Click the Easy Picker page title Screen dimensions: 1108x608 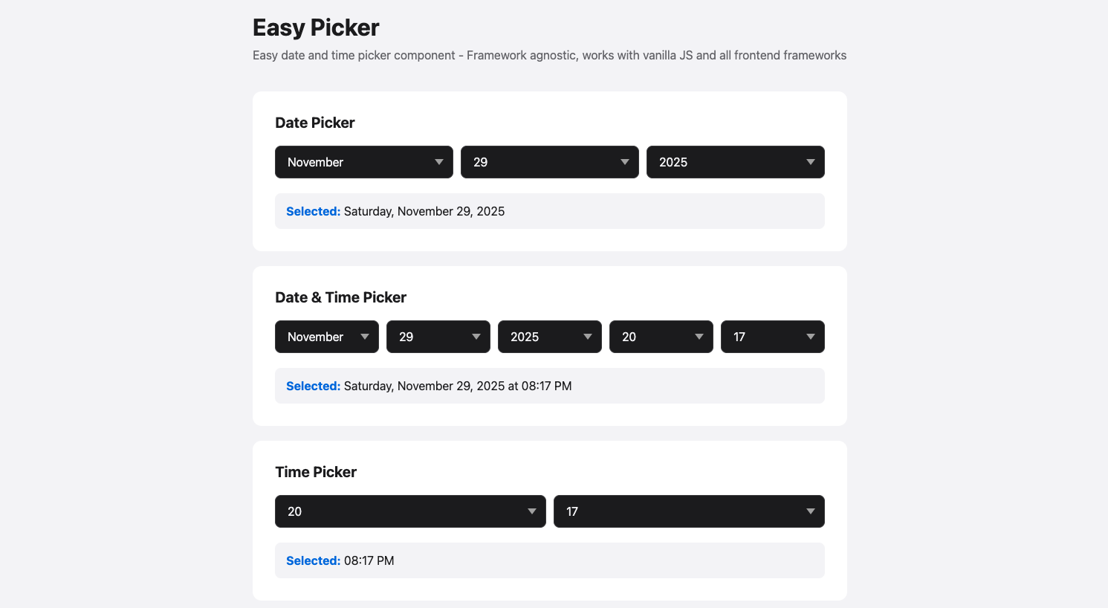(x=316, y=28)
